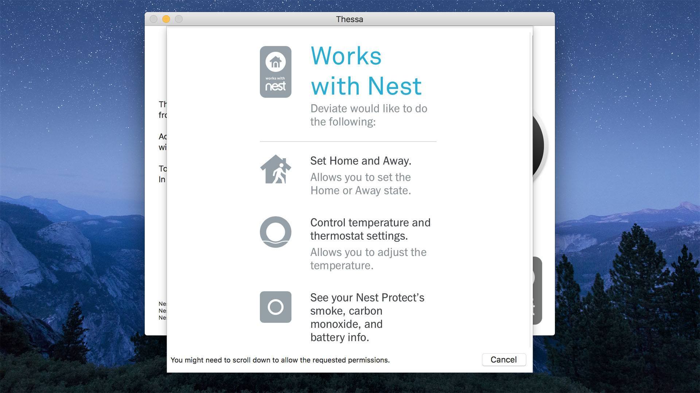Click the Cancel button
Image resolution: width=700 pixels, height=393 pixels.
pyautogui.click(x=503, y=360)
